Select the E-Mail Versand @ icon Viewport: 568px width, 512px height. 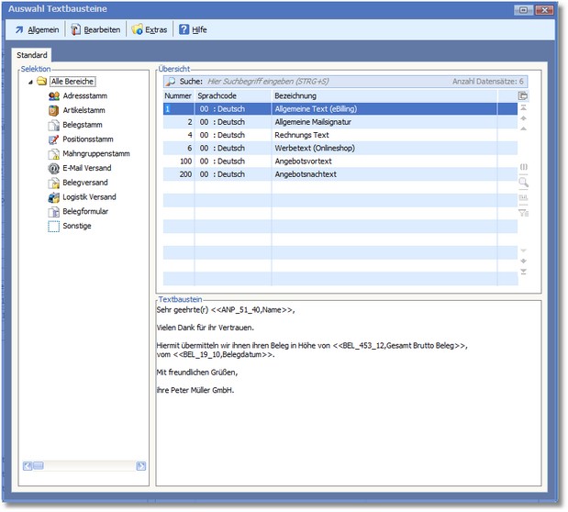point(54,168)
